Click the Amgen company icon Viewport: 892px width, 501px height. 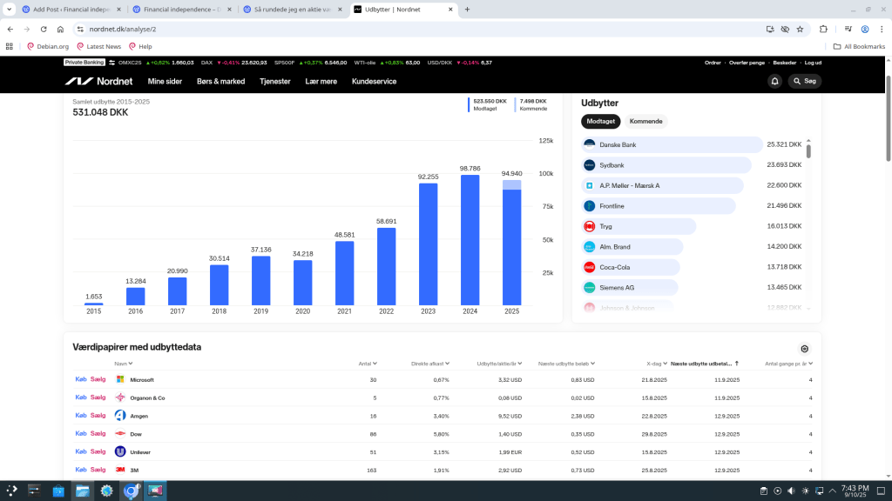tap(120, 416)
